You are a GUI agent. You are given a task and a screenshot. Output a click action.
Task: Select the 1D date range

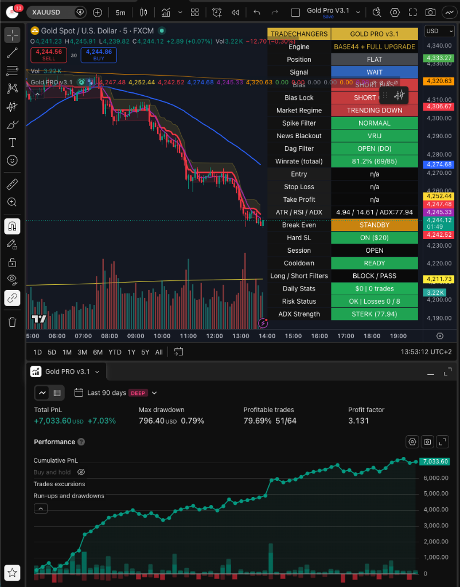[37, 353]
